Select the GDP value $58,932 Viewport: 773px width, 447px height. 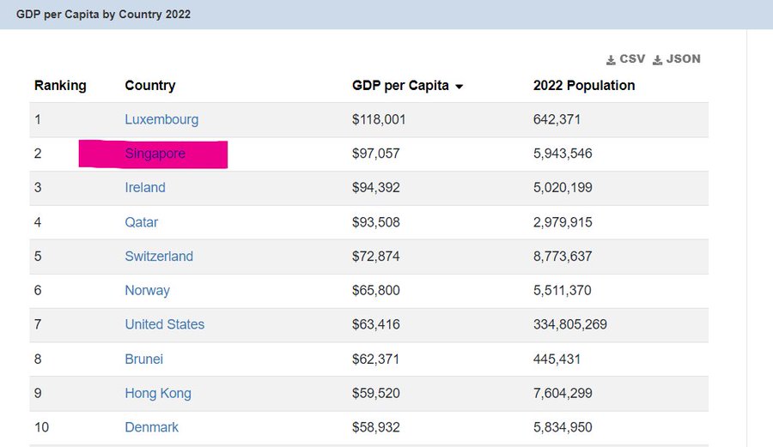click(x=375, y=427)
